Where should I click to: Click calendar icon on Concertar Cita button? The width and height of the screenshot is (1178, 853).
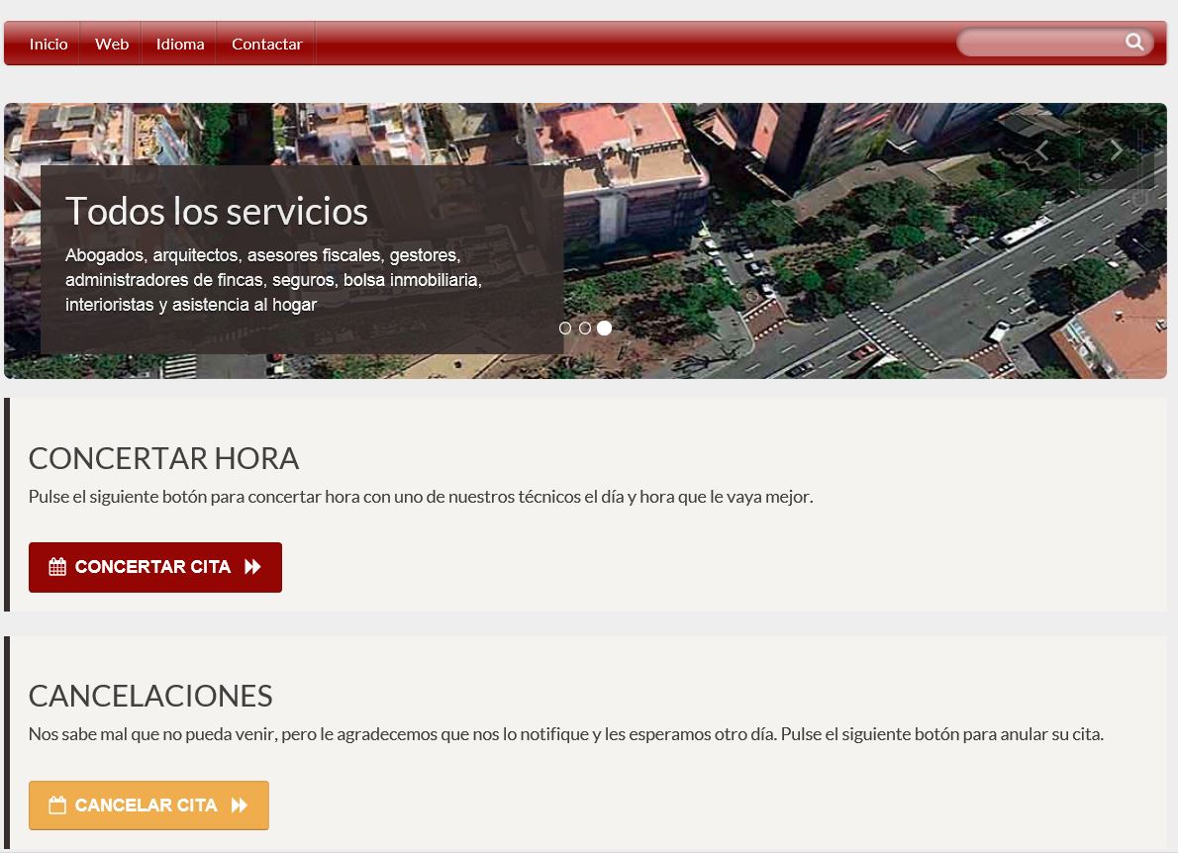(x=57, y=567)
